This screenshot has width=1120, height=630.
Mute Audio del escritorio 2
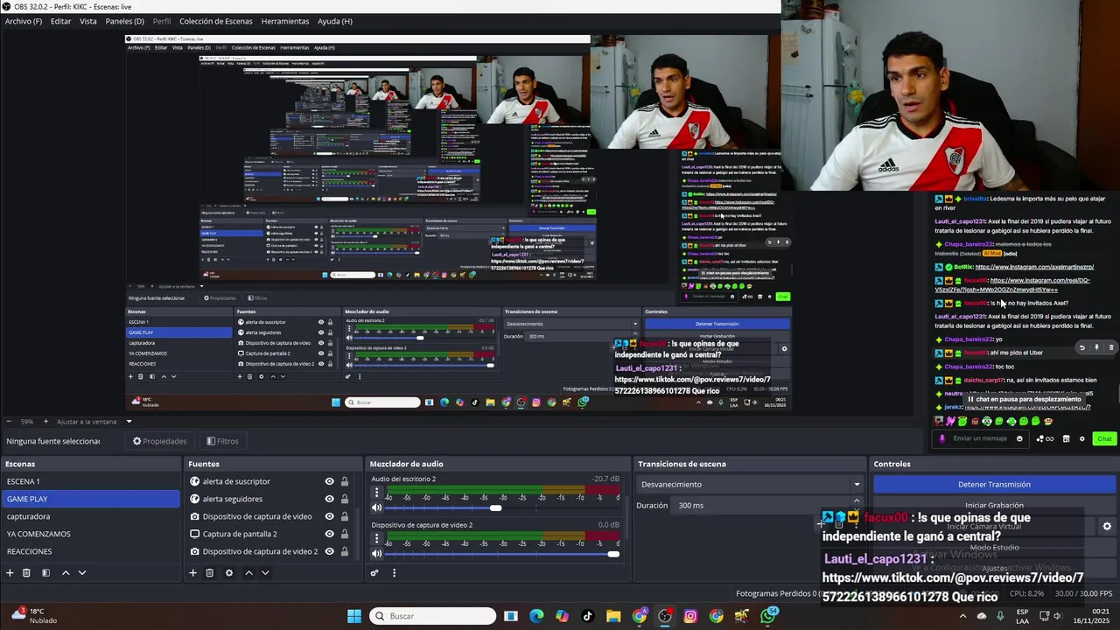[x=377, y=507]
